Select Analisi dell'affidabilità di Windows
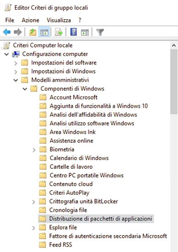This screenshot has height=252, width=178. [93, 115]
